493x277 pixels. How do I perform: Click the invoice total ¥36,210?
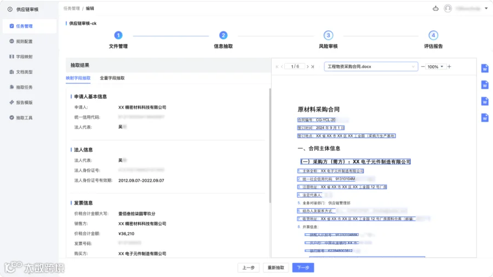click(x=127, y=234)
